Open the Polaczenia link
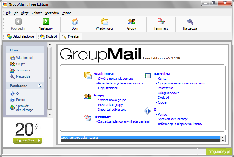The width and height of the screenshot is (234, 157). (x=165, y=88)
